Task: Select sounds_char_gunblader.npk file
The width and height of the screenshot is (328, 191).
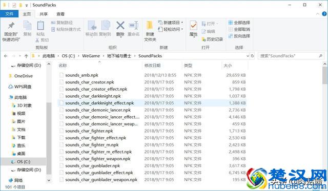Action: pyautogui.click(x=152, y=166)
